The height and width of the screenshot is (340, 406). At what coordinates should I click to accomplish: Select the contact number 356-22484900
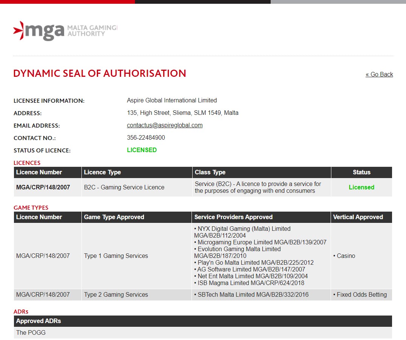click(146, 137)
